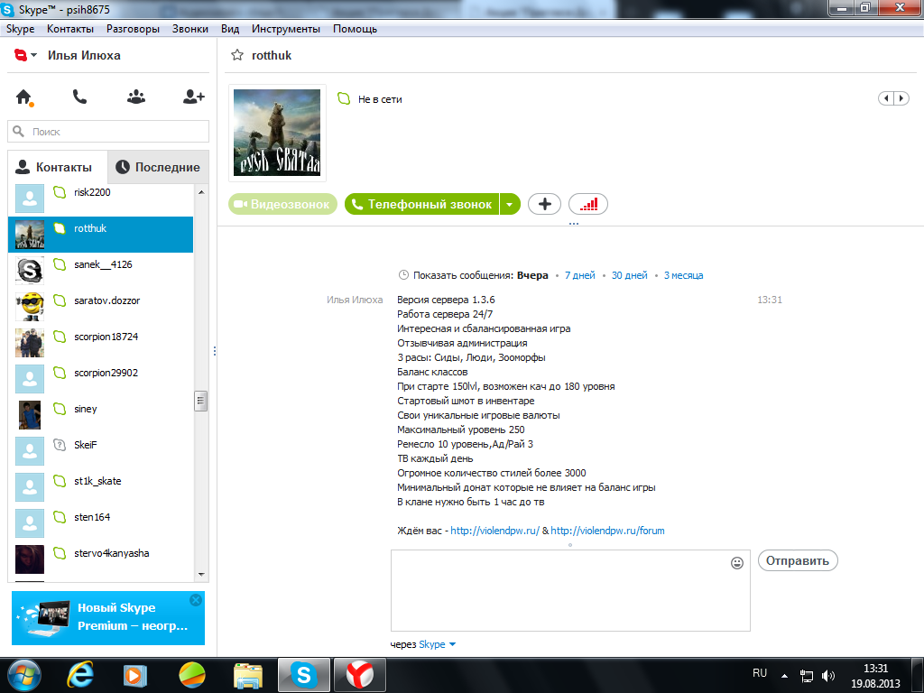Viewport: 924px width, 693px height.
Task: Click saratov.dozzor smiley avatar
Action: [30, 307]
